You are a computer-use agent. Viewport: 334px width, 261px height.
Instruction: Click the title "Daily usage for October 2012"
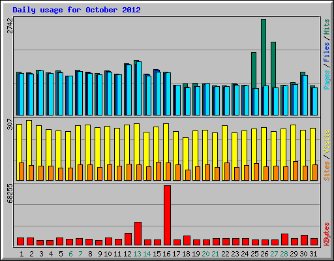(76, 10)
